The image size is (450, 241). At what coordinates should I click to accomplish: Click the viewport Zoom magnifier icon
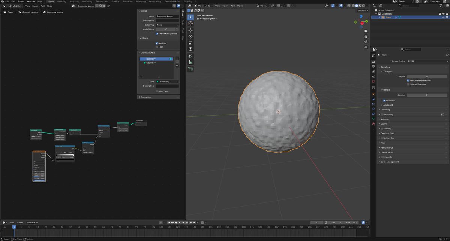click(x=366, y=31)
